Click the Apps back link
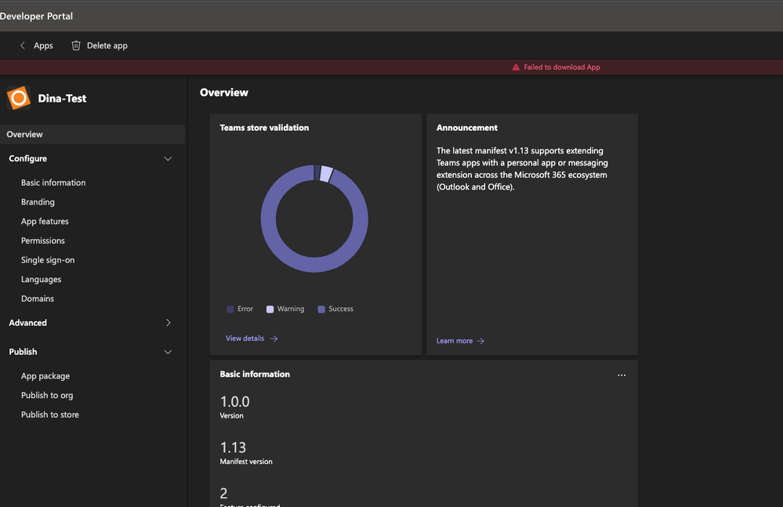783x507 pixels. click(43, 45)
